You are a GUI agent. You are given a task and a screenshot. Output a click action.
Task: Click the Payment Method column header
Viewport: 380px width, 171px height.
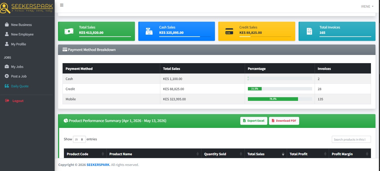pos(111,68)
